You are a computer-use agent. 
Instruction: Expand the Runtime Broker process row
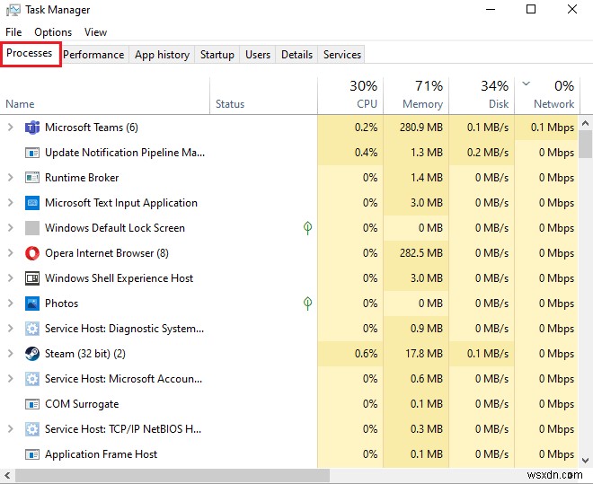[x=11, y=178]
